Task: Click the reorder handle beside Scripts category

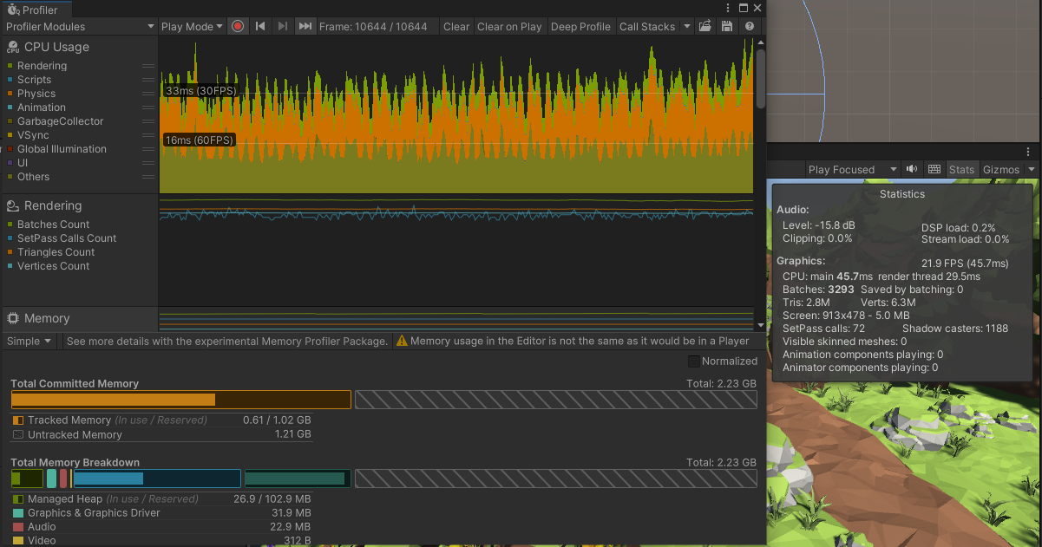Action: 148,80
